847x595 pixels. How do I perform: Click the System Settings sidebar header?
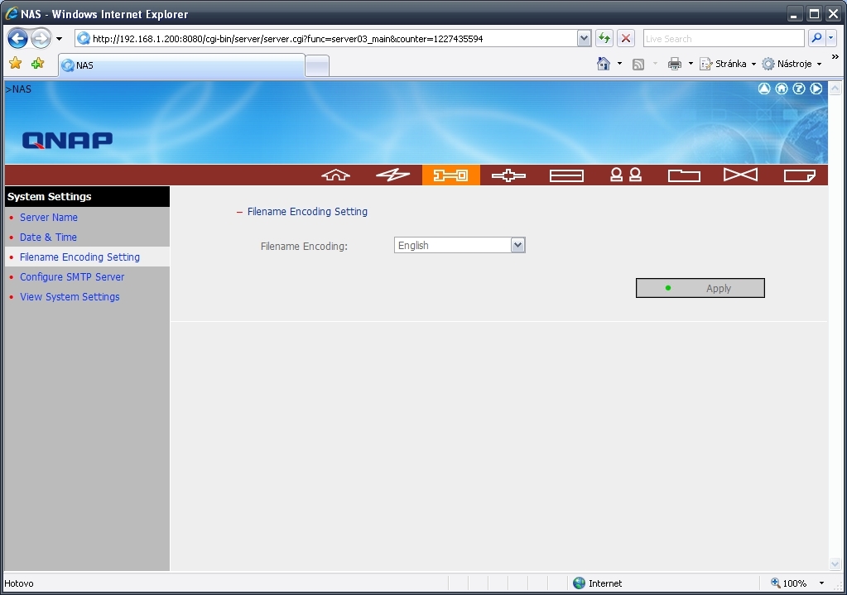click(x=87, y=196)
